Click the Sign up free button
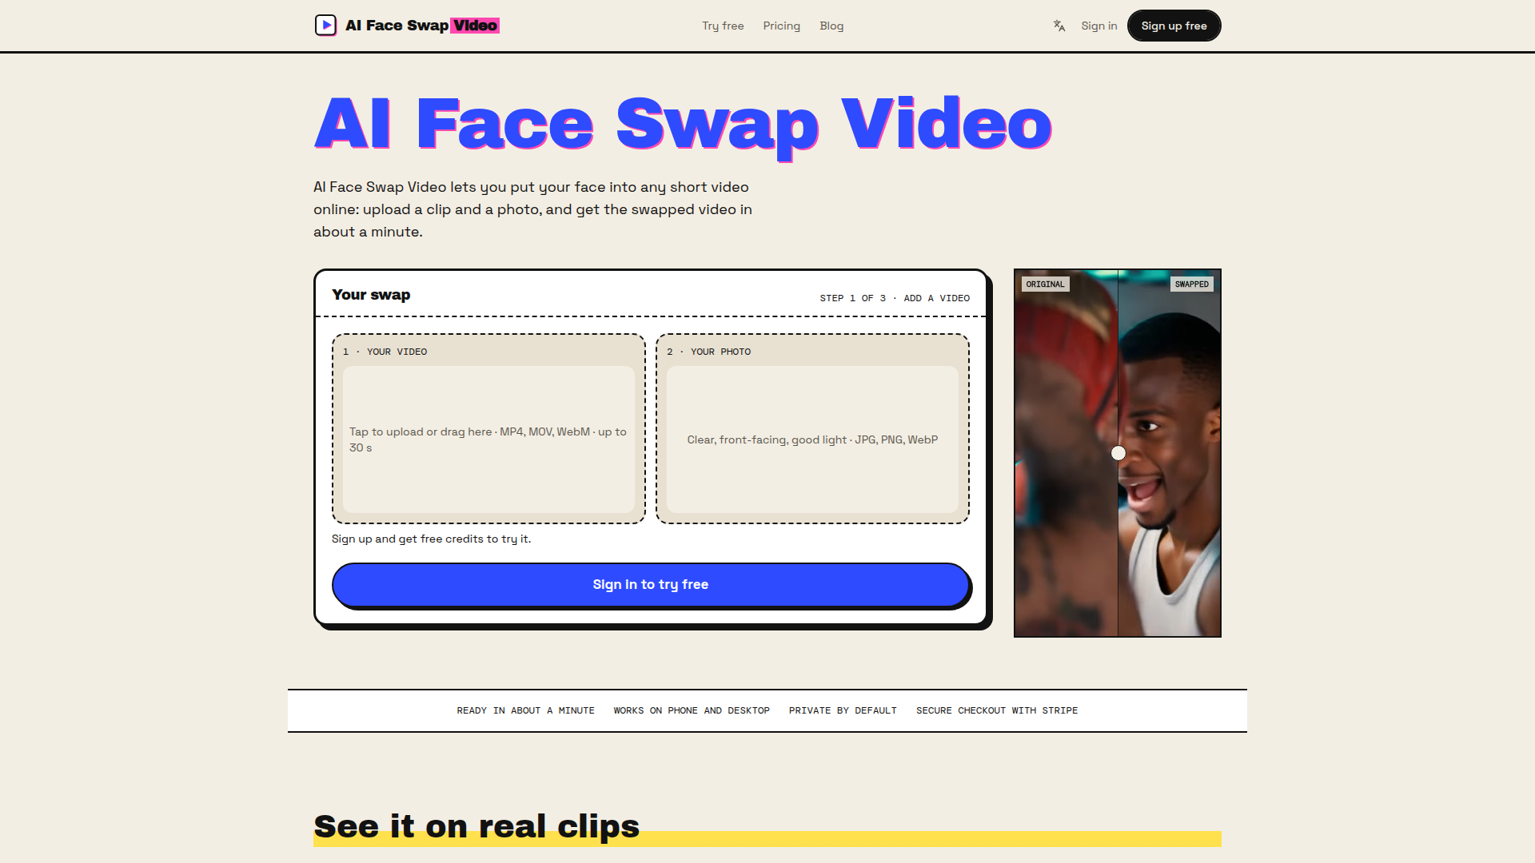This screenshot has width=1535, height=863. pyautogui.click(x=1174, y=26)
